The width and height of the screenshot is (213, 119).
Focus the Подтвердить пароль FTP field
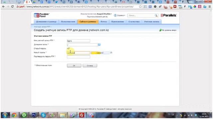pyautogui.click(x=79, y=57)
